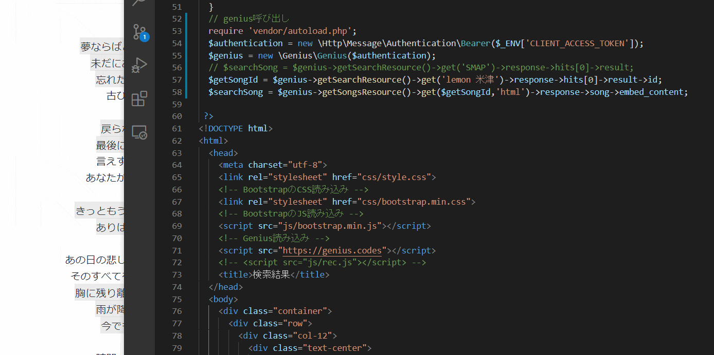Click 'getSongsResource' on line 58

(x=362, y=92)
